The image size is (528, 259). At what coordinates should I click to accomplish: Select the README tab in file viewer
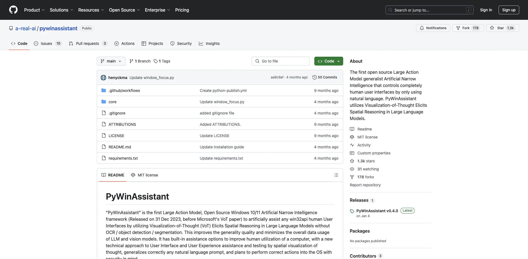pos(113,175)
